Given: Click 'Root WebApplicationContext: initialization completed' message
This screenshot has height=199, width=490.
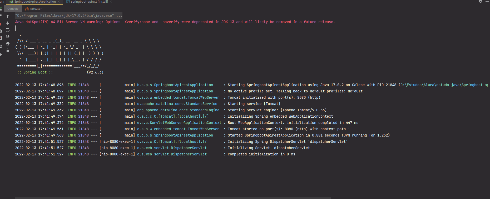Looking at the screenshot, I should [x=293, y=123].
